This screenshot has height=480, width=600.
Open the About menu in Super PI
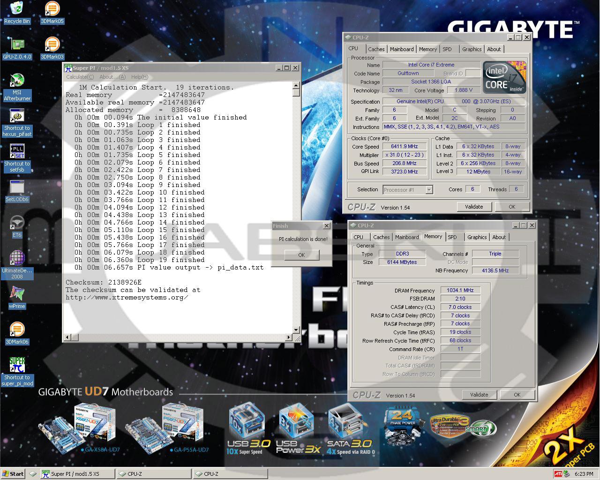[x=112, y=77]
